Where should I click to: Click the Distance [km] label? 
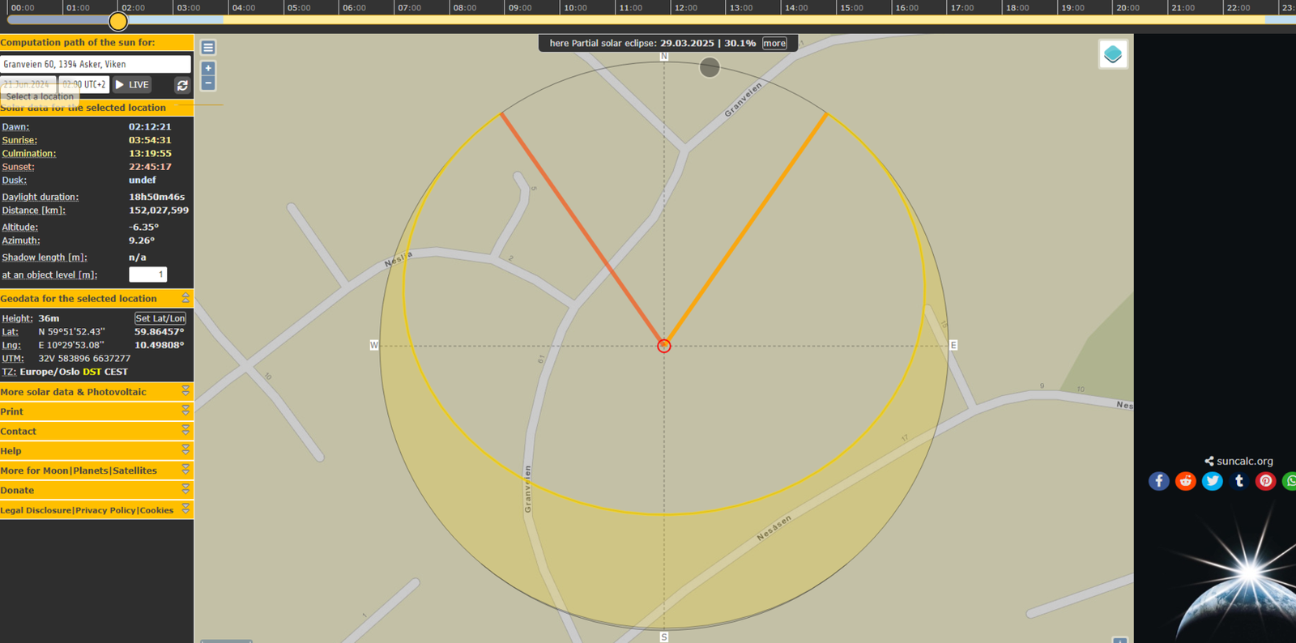[34, 211]
